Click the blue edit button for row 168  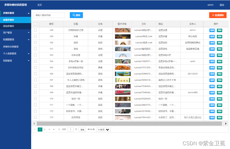coord(212,86)
